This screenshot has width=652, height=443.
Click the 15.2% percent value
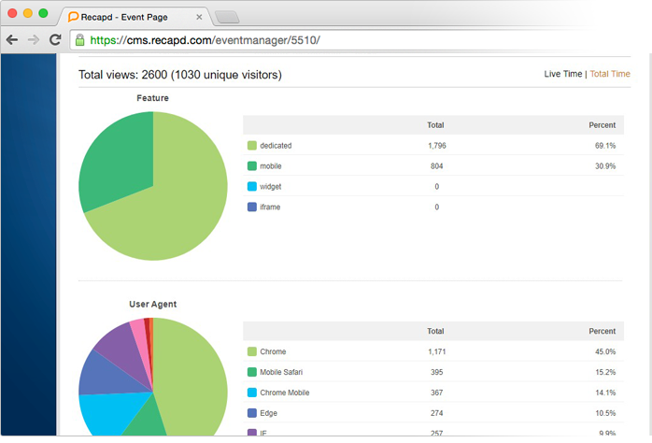[x=605, y=372]
